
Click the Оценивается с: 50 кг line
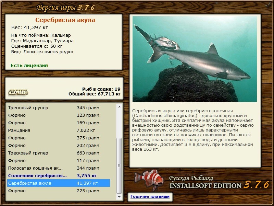coord(37,46)
